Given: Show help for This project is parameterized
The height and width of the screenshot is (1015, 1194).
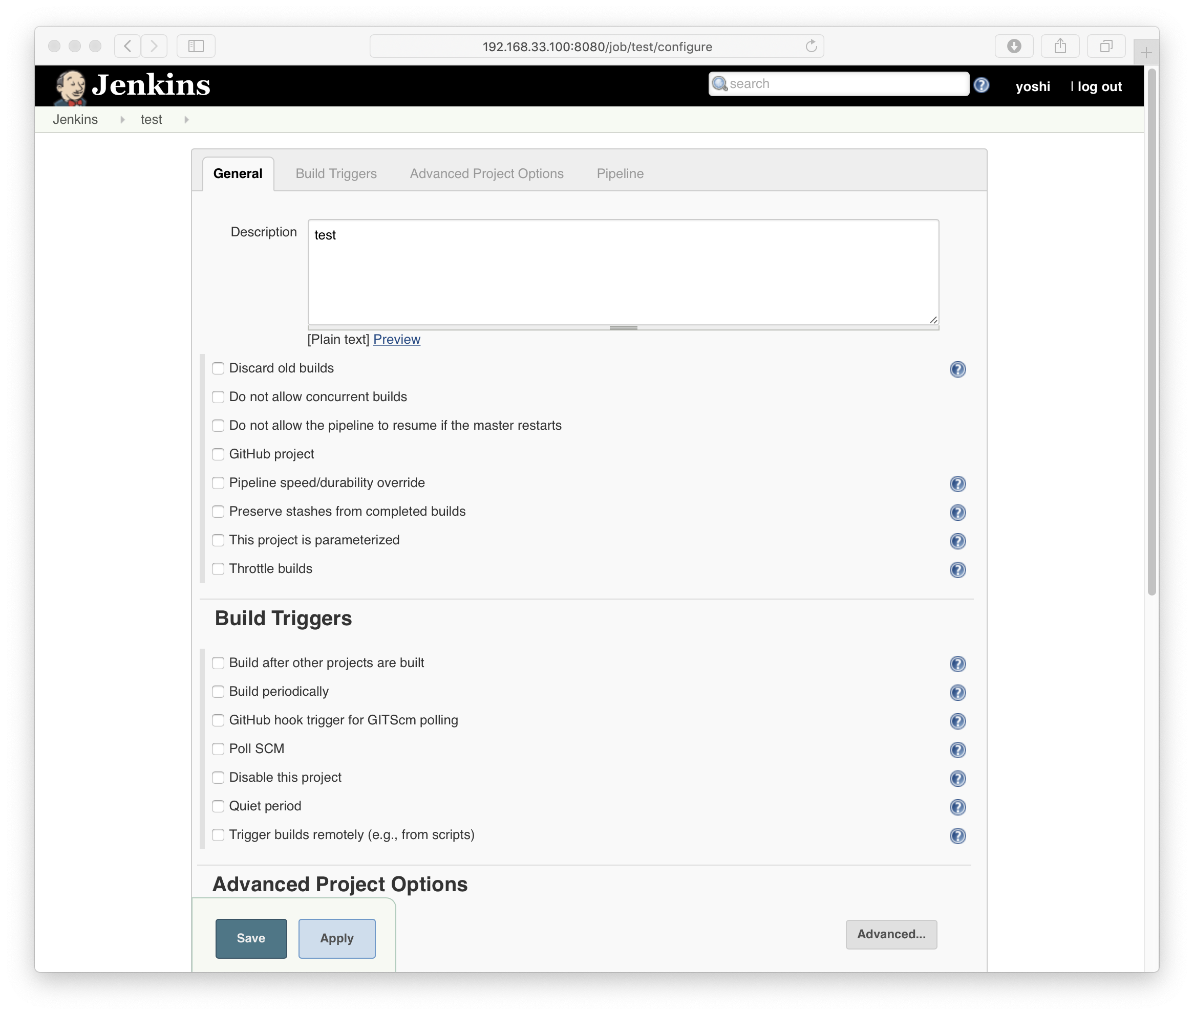Looking at the screenshot, I should 957,541.
